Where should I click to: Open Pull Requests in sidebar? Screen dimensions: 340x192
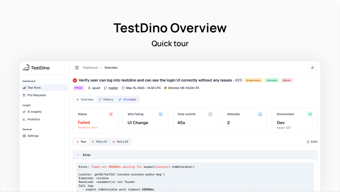pyautogui.click(x=36, y=95)
